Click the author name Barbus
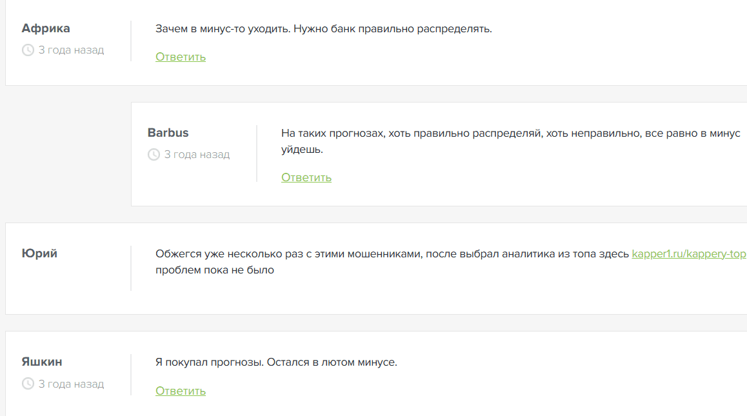The height and width of the screenshot is (416, 747). (x=168, y=133)
